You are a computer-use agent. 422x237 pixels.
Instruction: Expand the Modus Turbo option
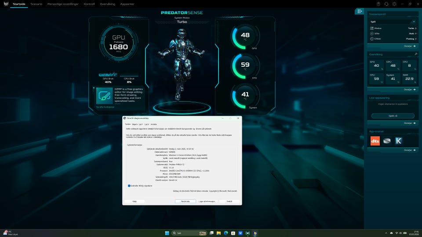[x=412, y=28]
